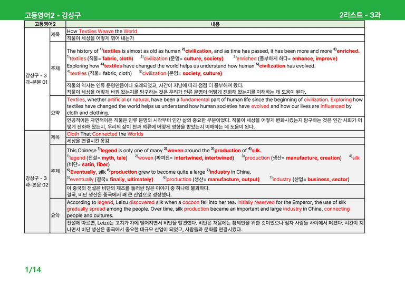Click the synonyms enhance, improve
Viewport: 405px width, 286px height.
(x=315, y=58)
